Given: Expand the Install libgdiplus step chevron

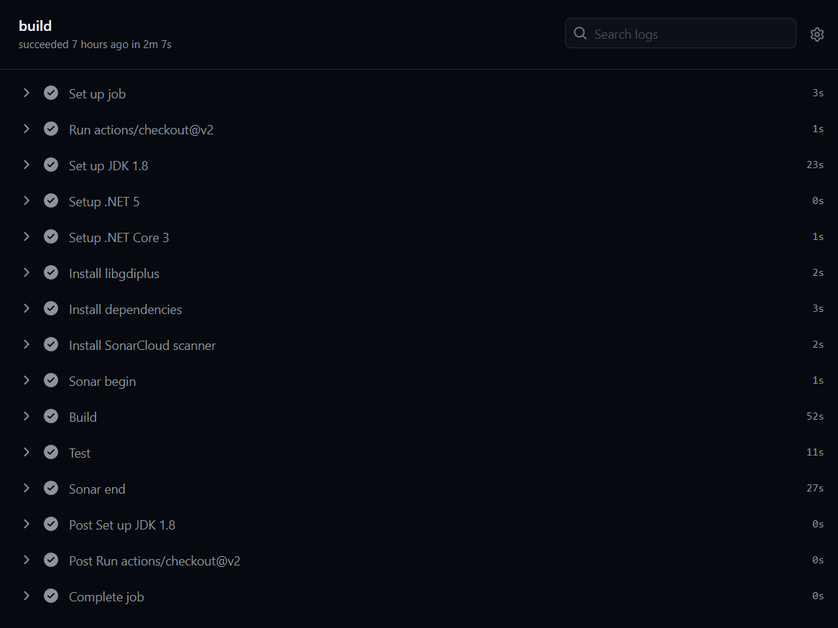Looking at the screenshot, I should click(26, 272).
